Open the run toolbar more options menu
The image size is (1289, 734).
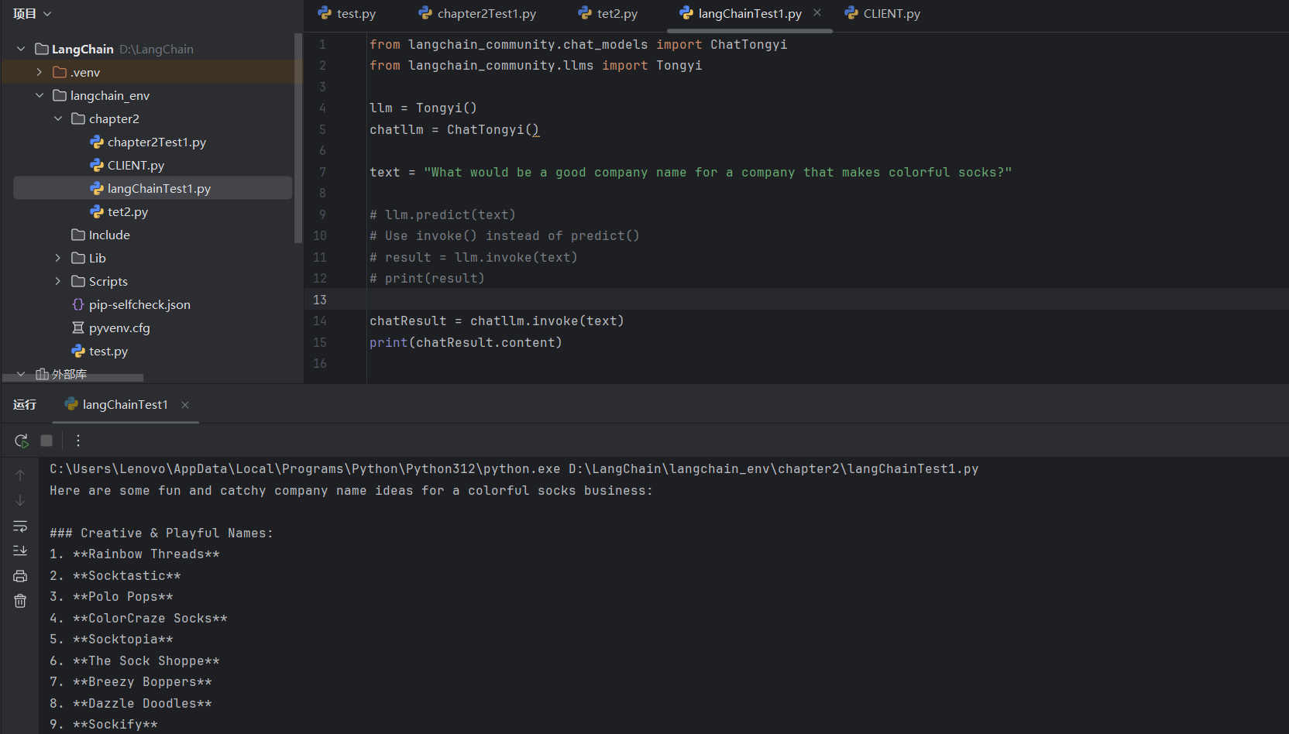point(78,441)
